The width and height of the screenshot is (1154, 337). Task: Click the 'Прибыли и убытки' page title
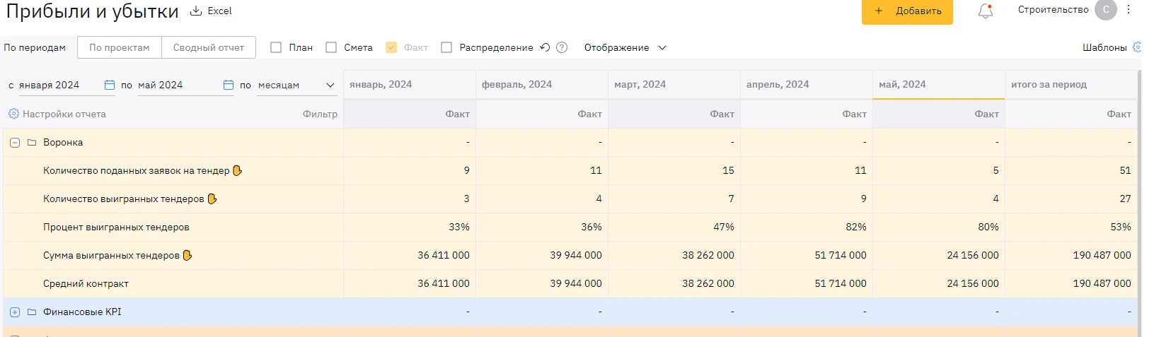click(x=92, y=11)
